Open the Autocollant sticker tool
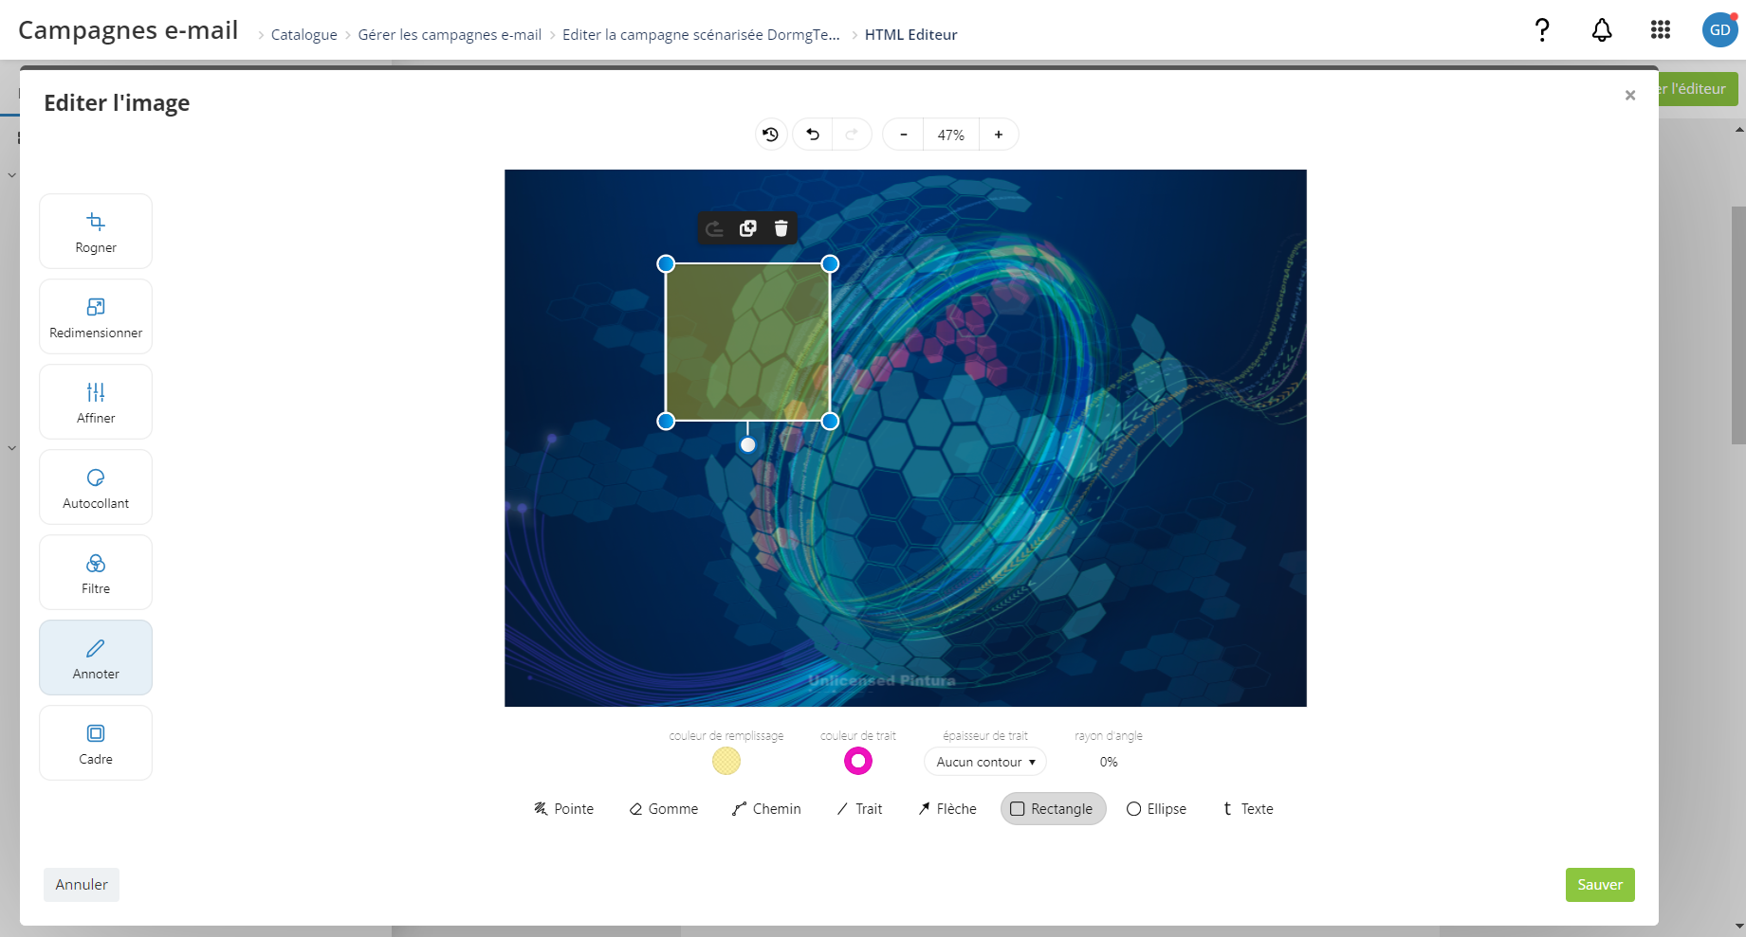 [x=96, y=487]
